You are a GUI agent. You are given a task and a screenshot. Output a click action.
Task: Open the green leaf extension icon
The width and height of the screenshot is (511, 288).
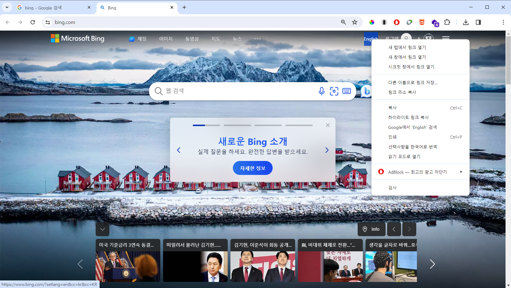coord(409,22)
